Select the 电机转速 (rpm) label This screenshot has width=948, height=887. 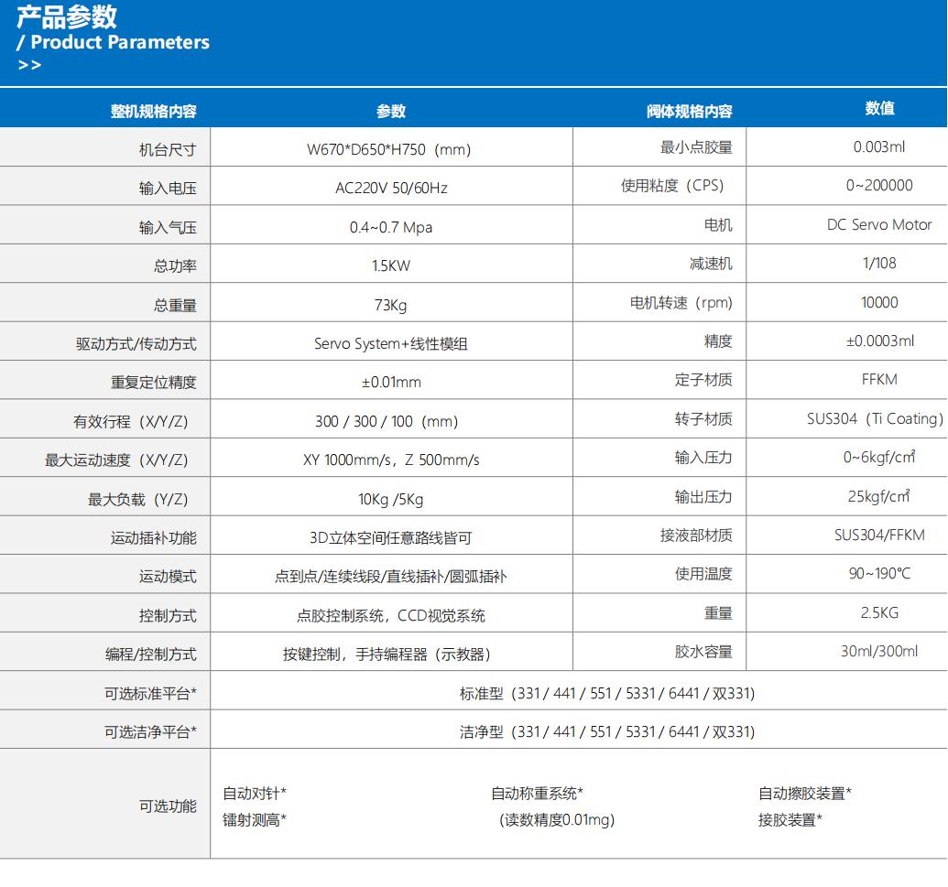pos(681,303)
